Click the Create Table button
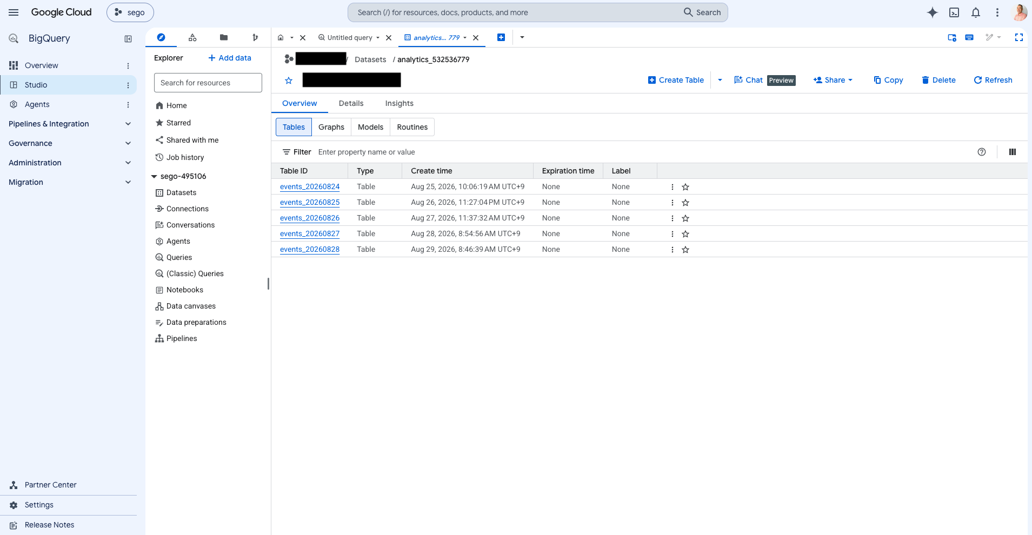Viewport: 1032px width, 535px height. coord(676,80)
